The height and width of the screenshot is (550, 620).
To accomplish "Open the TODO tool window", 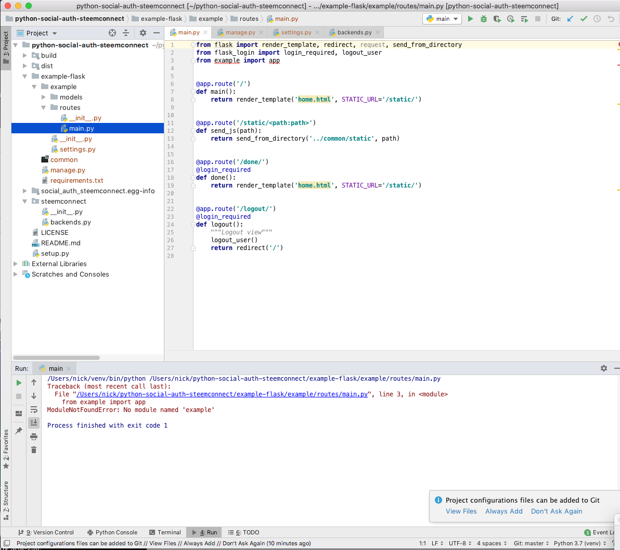I will [x=243, y=532].
